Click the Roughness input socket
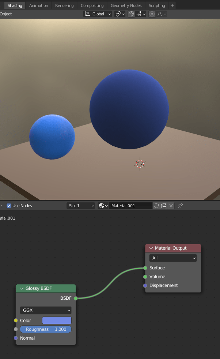Image resolution: width=220 pixels, height=359 pixels. [16, 329]
